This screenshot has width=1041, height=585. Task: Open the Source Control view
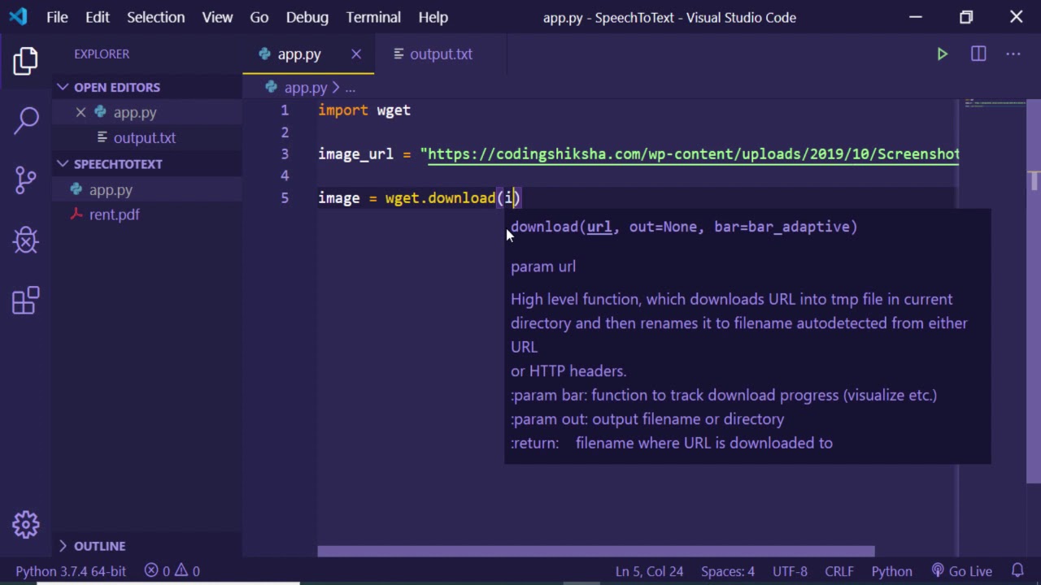click(x=26, y=180)
